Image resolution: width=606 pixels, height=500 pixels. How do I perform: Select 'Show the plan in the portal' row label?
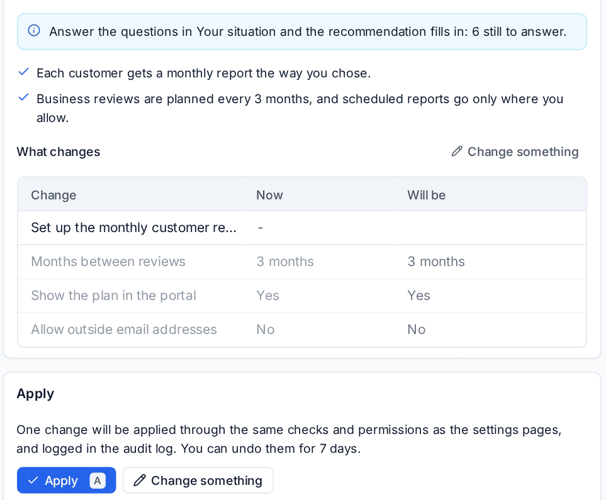[114, 296]
